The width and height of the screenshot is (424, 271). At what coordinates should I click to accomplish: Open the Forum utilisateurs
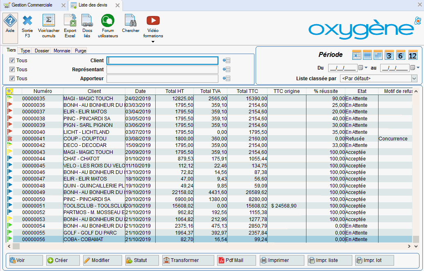point(108,27)
